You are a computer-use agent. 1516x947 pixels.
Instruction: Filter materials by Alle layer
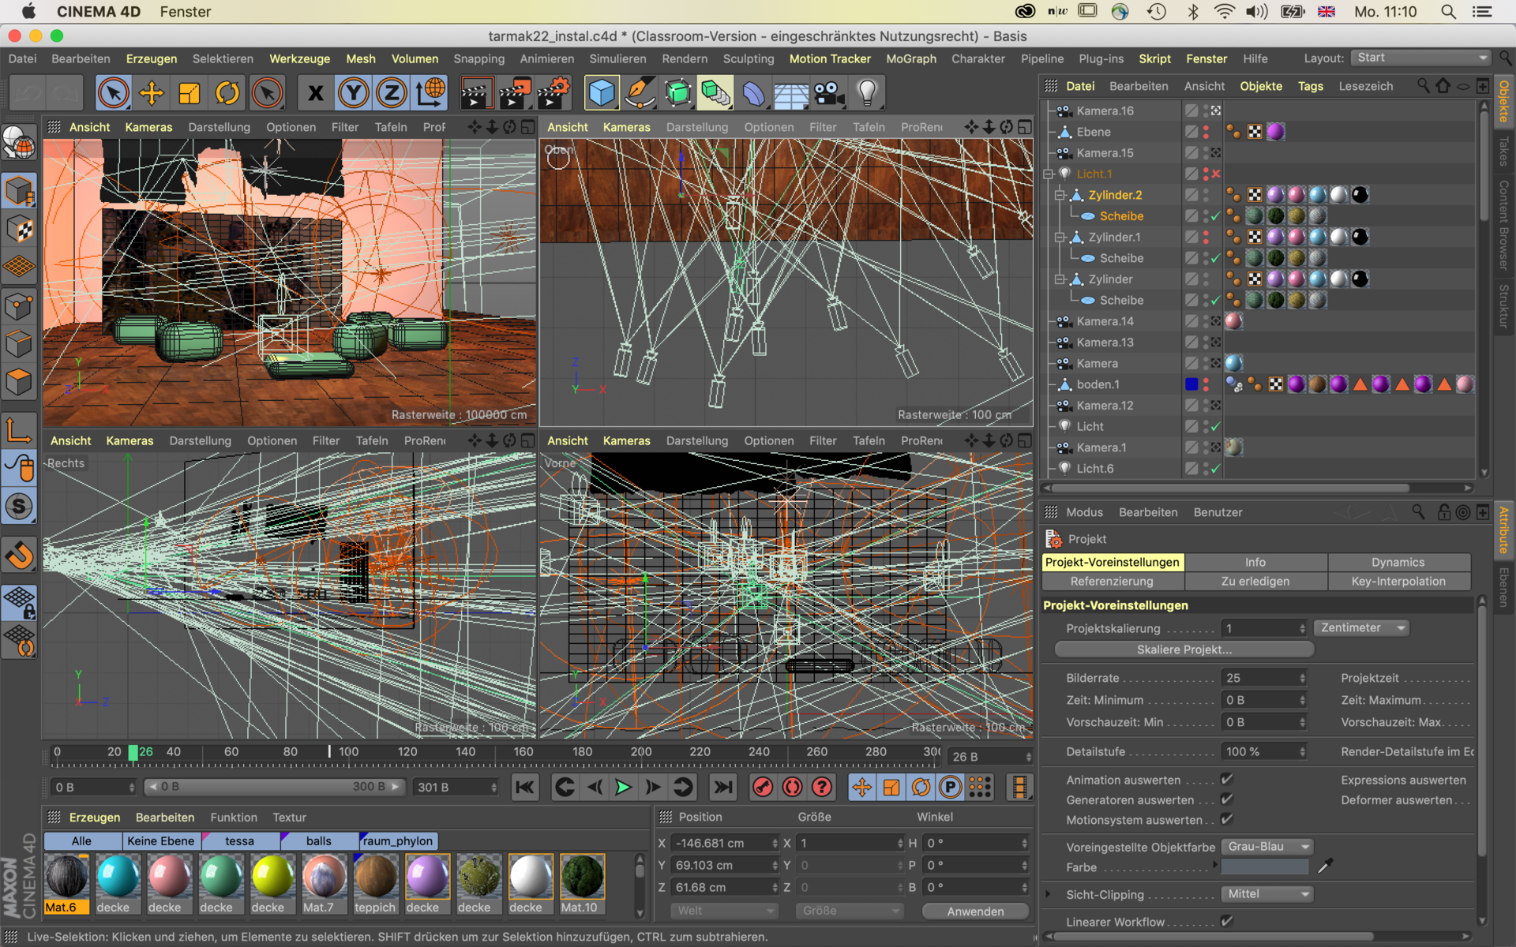[x=82, y=840]
